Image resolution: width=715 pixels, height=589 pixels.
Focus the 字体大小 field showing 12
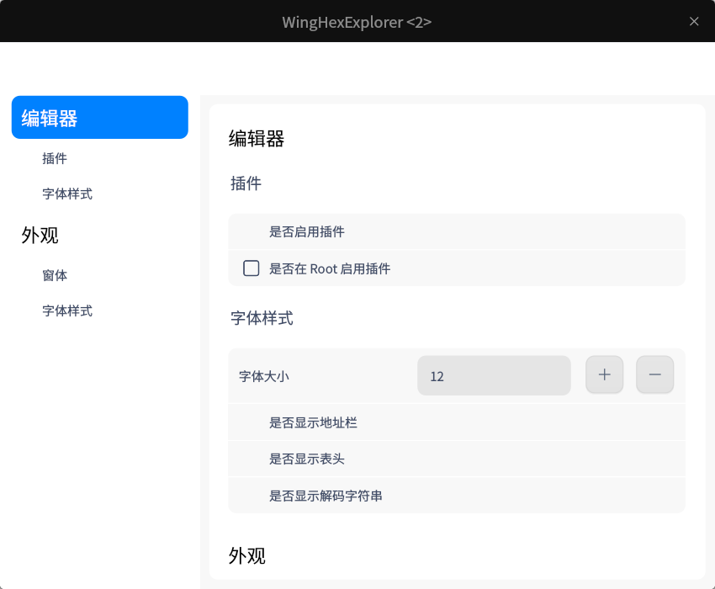[494, 375]
